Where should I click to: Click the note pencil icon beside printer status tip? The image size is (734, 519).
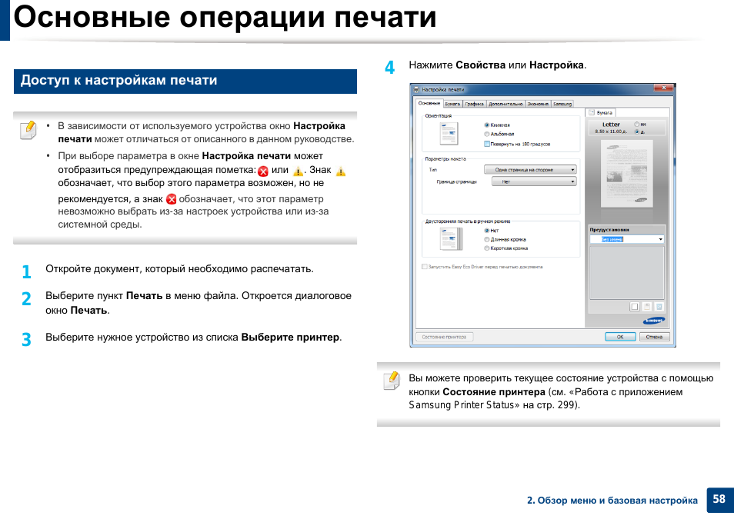(392, 381)
